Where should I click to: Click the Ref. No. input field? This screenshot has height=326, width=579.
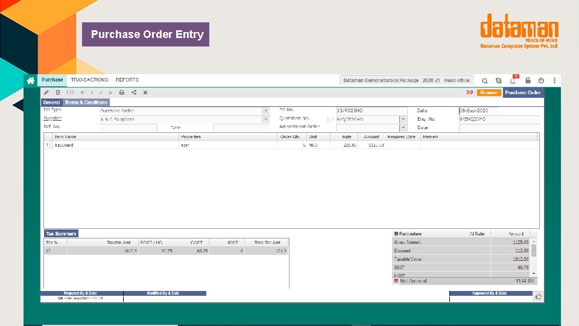[x=128, y=127]
